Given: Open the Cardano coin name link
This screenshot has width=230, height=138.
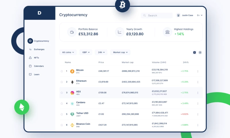Looking at the screenshot, I should tap(81, 102).
